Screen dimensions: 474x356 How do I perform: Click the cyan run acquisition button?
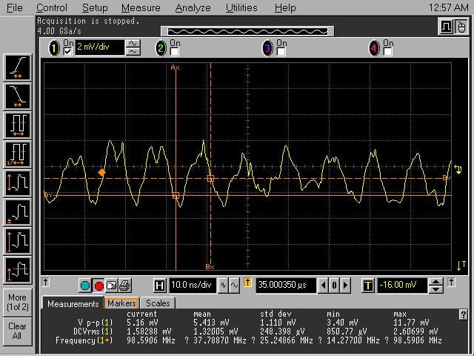[x=85, y=286]
